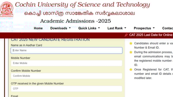173x97 pixels.
Task: Click the pushpin icon in the news ticker
Action: [126, 35]
